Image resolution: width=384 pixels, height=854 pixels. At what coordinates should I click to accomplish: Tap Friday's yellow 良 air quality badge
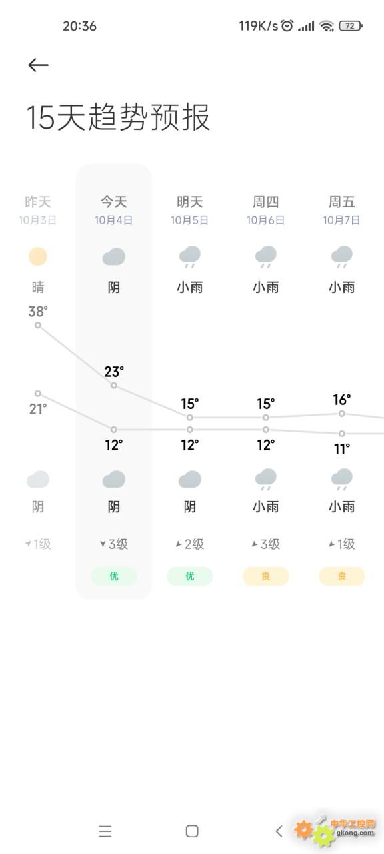342,576
